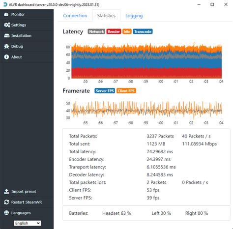This screenshot has width=233, height=229.
Task: Switch to the Connection tab
Action: tap(75, 16)
